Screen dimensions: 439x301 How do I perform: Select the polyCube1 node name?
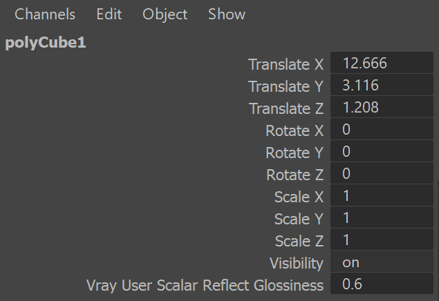(x=46, y=43)
